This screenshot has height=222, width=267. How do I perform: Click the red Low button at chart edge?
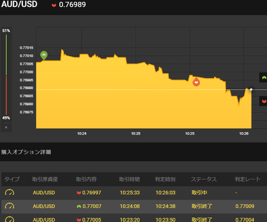tap(264, 101)
